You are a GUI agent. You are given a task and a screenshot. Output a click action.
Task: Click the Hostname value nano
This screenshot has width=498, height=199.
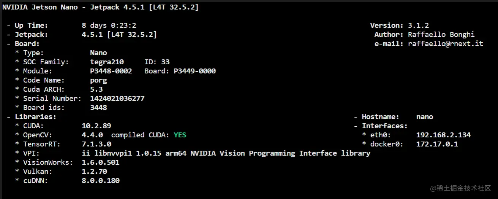pos(424,117)
